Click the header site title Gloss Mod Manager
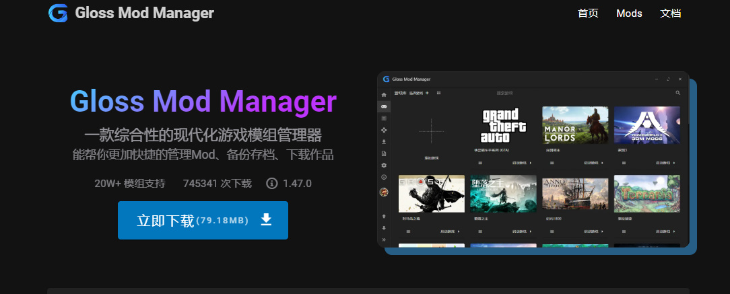730x294 pixels. pyautogui.click(x=144, y=13)
